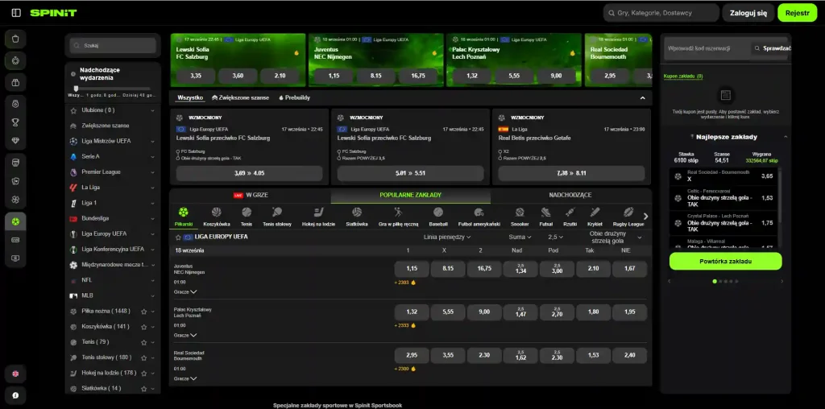Open the language flag icon at bottom left
Viewport: 825px width, 409px height.
(16, 374)
